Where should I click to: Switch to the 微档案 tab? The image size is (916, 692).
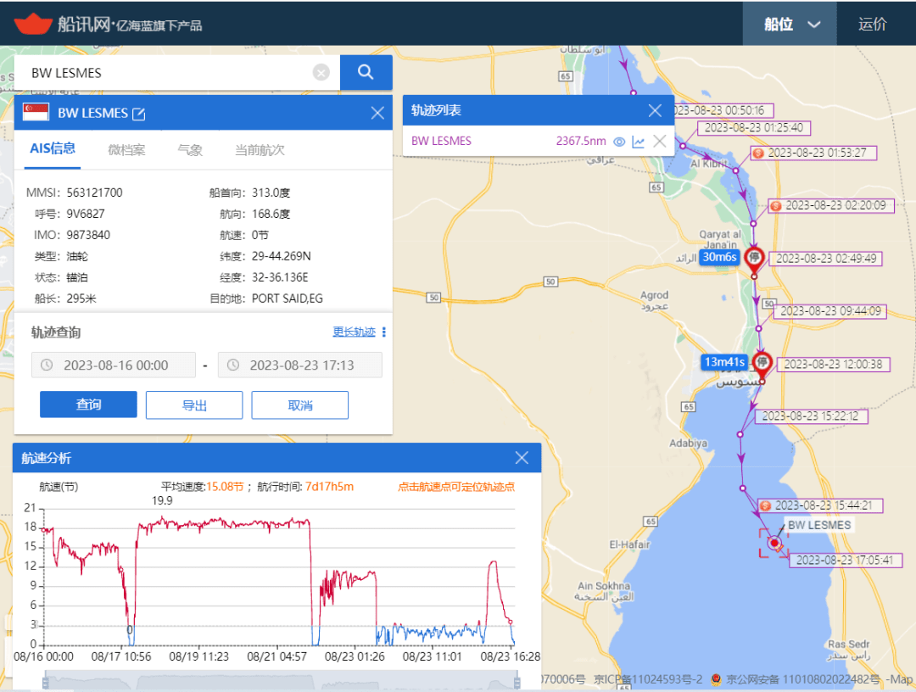126,150
